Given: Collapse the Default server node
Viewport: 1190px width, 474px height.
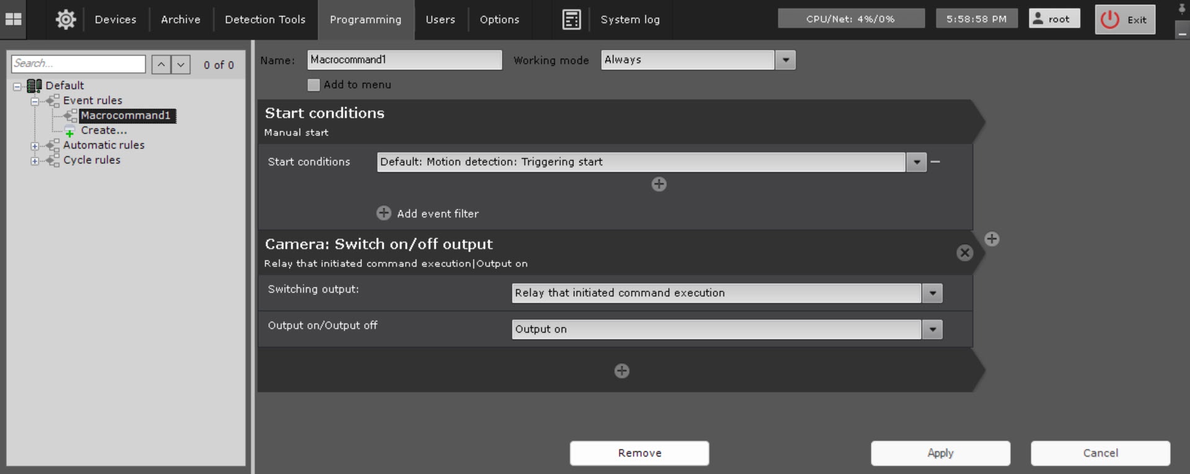Looking at the screenshot, I should click(17, 86).
